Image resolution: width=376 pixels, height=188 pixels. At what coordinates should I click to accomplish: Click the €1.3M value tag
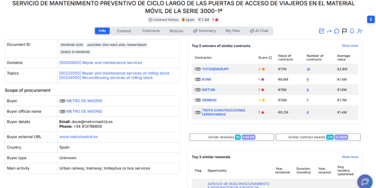click(204, 20)
